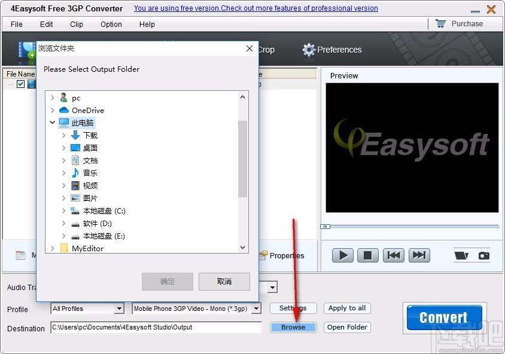Screen dimensions: 505x354
Task: Take a snapshot with camera icon
Action: [x=483, y=255]
